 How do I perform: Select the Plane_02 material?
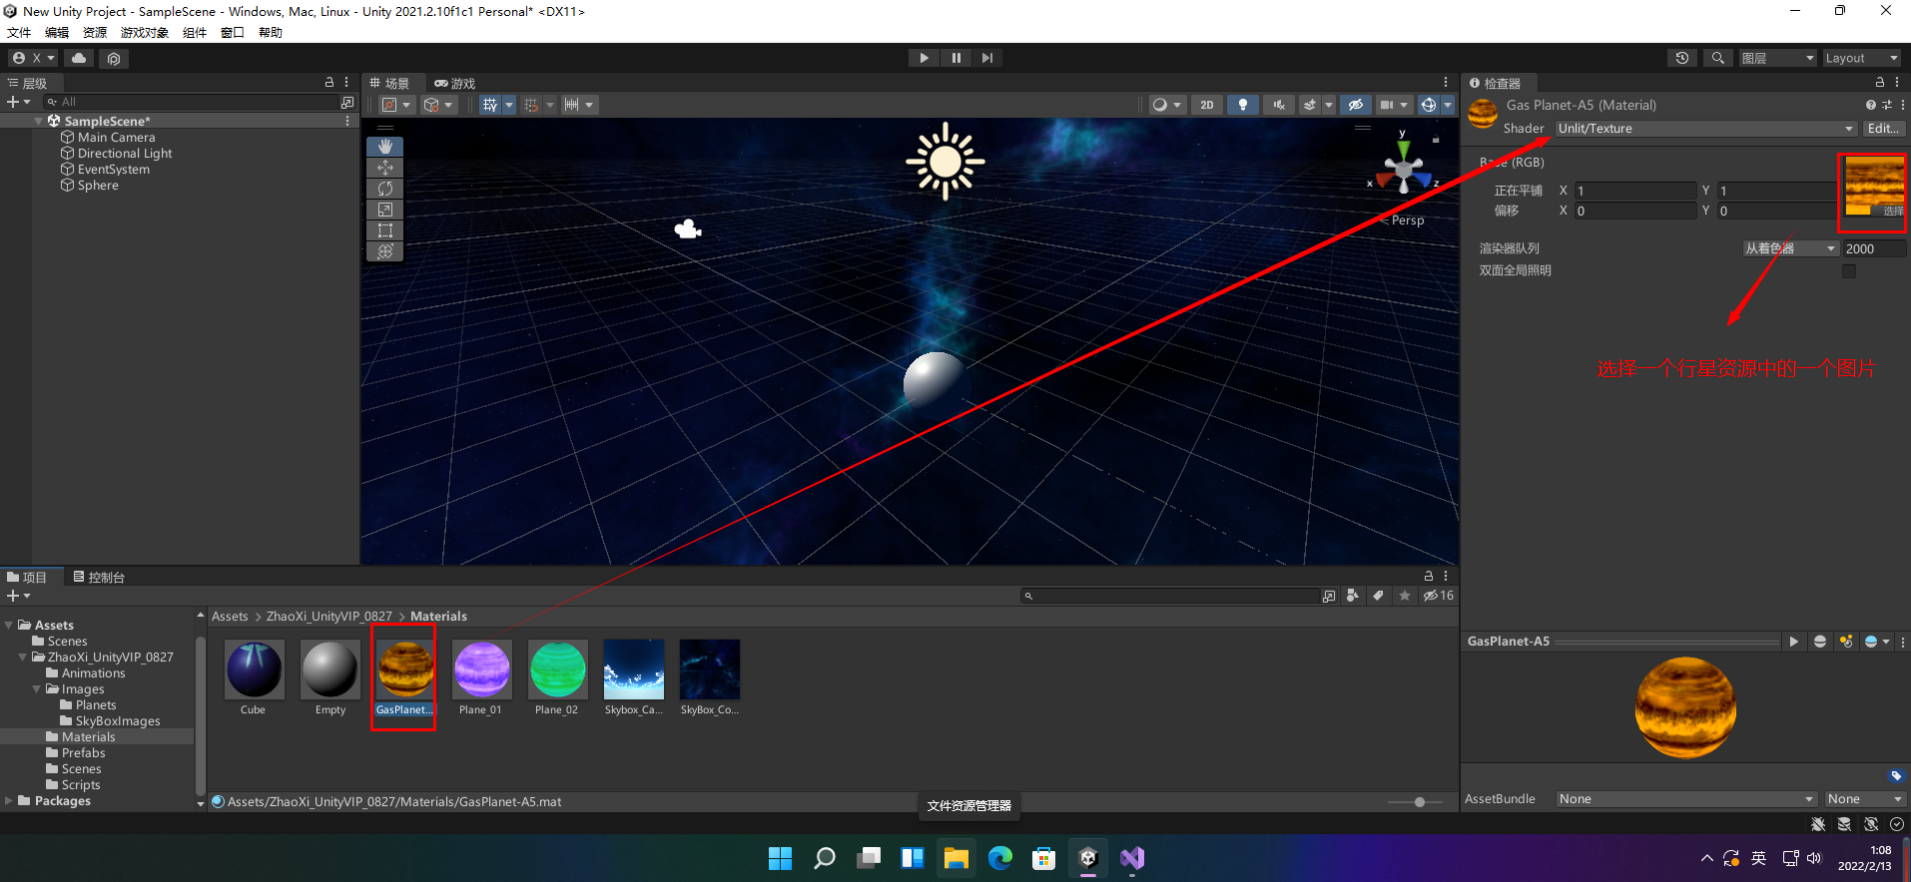coord(557,668)
